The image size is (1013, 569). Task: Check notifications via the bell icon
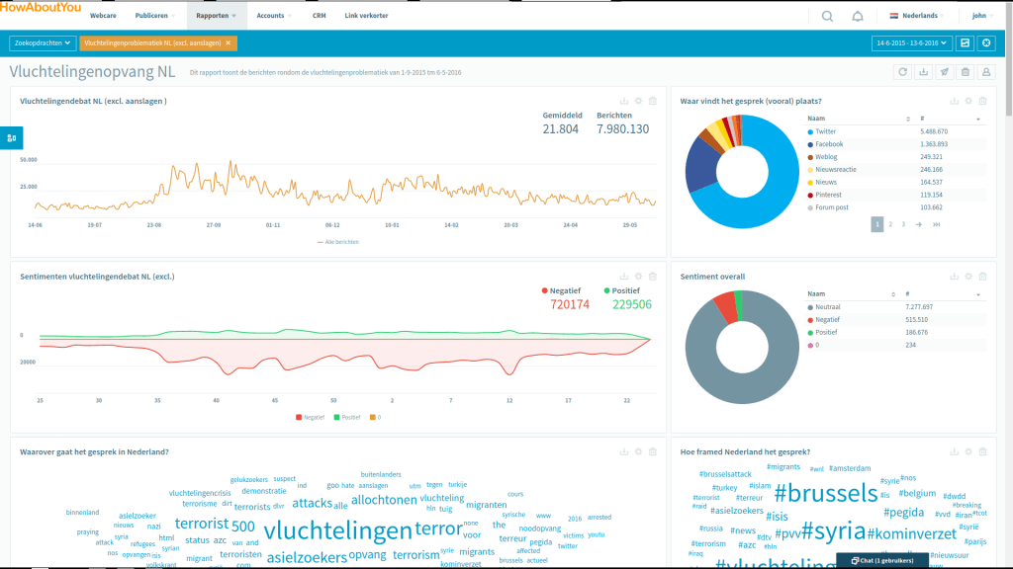point(857,16)
